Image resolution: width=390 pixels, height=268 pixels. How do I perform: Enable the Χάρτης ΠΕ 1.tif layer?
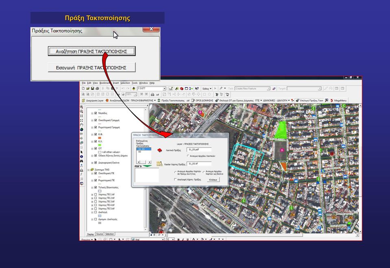click(96, 195)
